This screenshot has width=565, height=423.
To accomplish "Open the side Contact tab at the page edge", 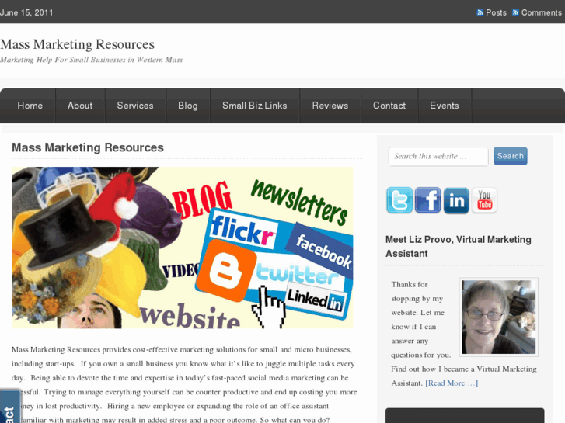I will pyautogui.click(x=10, y=407).
